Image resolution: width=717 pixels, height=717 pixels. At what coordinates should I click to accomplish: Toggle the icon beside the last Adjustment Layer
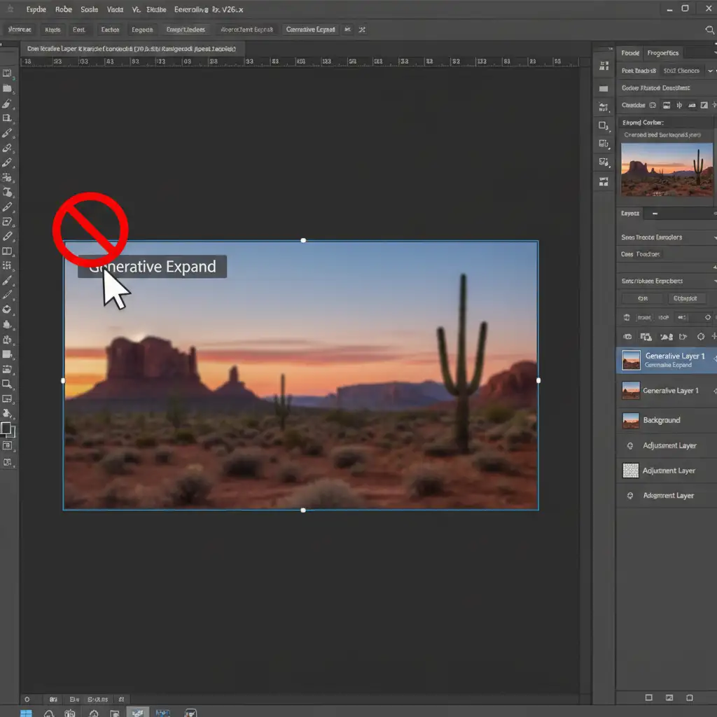tap(629, 496)
